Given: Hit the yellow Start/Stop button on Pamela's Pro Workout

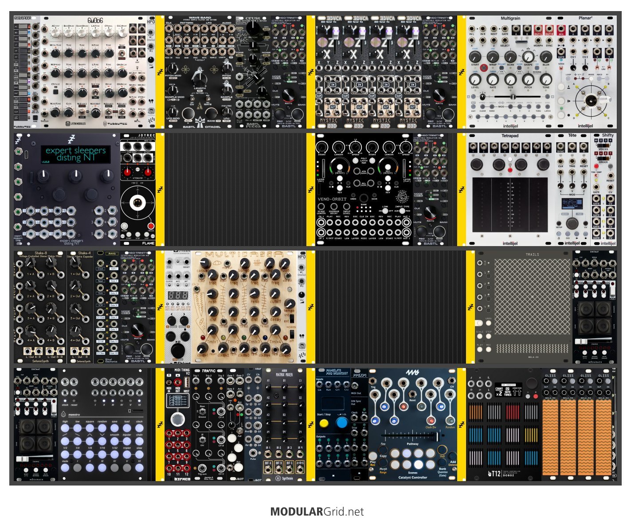Looking at the screenshot, I should [x=324, y=423].
